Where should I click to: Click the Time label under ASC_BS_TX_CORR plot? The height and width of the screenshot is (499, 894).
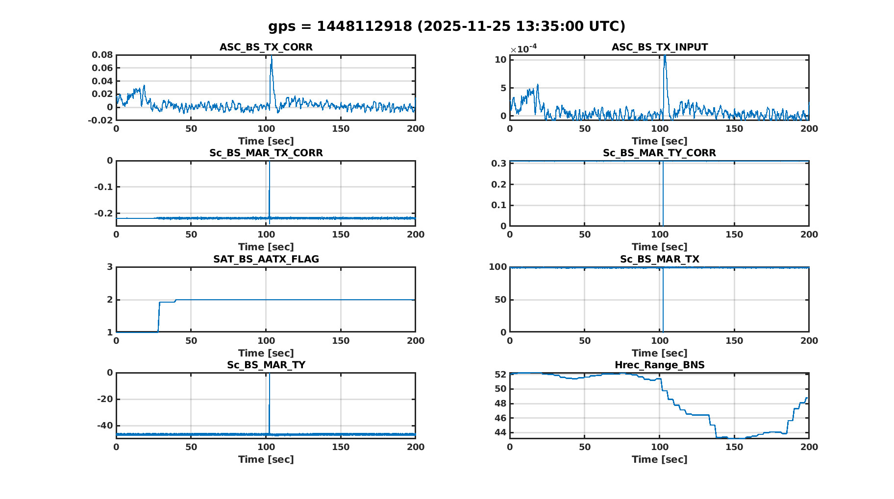(266, 141)
